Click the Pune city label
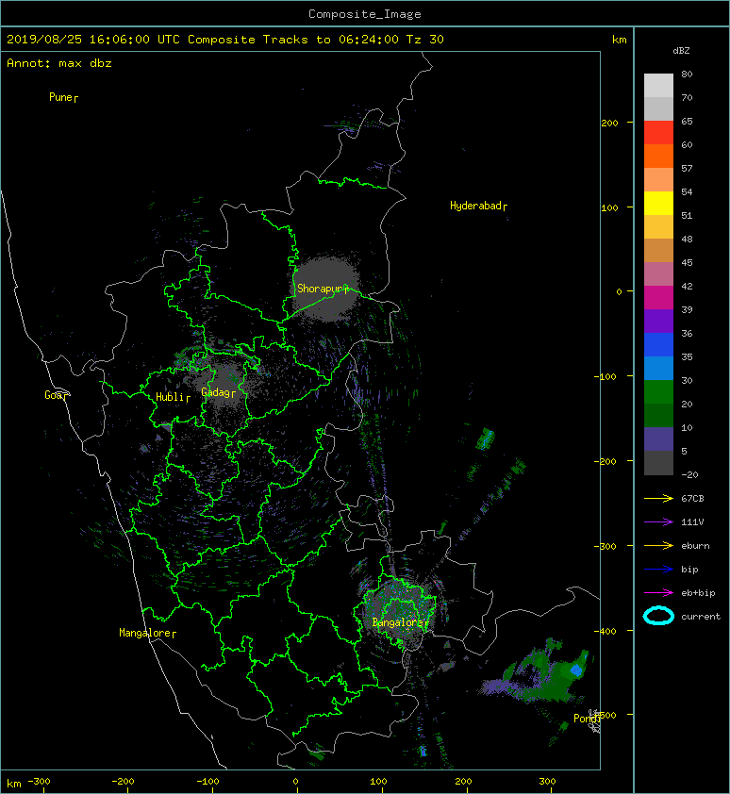The height and width of the screenshot is (794, 730). click(x=63, y=97)
